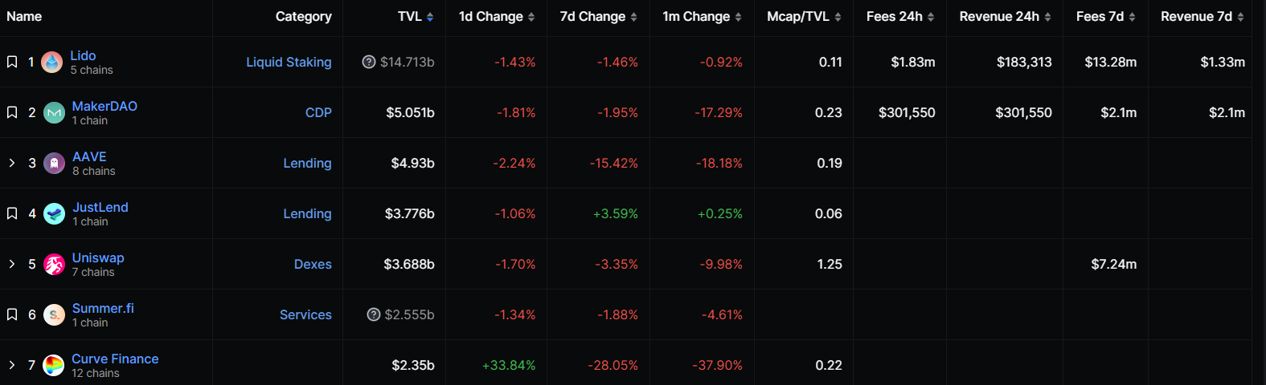Toggle the bookmark for Lido
Image resolution: width=1266 pixels, height=385 pixels.
pyautogui.click(x=12, y=62)
